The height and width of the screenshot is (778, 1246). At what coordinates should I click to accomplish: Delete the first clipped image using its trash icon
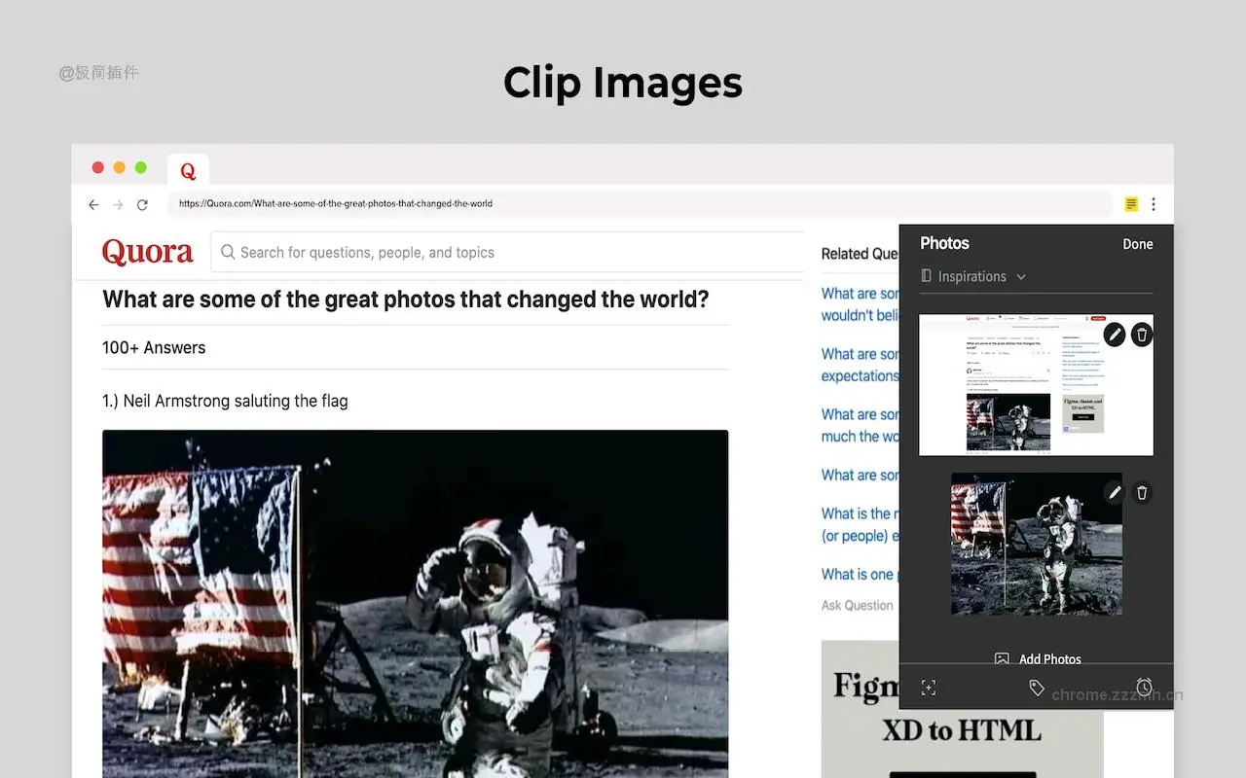(x=1142, y=334)
